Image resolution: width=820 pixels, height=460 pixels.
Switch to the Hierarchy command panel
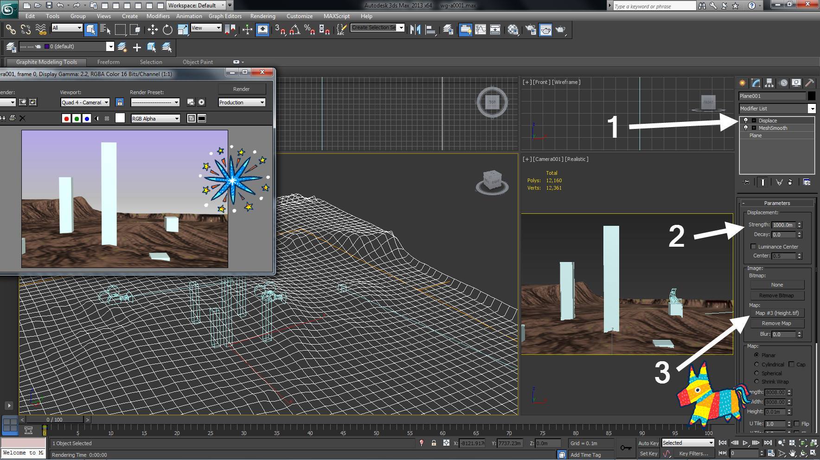pyautogui.click(x=769, y=83)
